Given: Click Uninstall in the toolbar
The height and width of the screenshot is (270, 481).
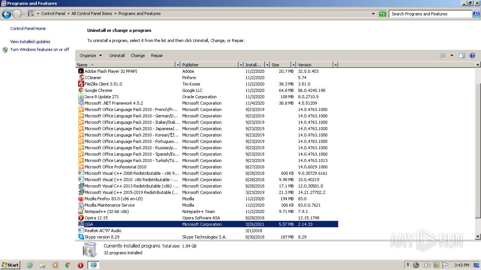Looking at the screenshot, I should [117, 55].
